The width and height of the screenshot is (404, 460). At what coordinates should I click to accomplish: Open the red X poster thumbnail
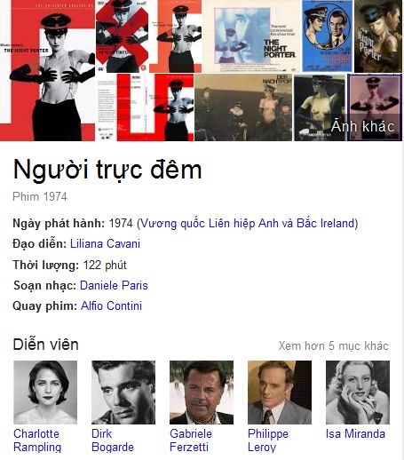pyautogui.click(x=122, y=36)
